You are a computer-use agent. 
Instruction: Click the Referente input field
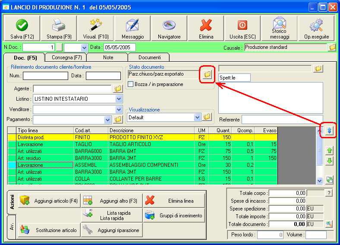(282, 120)
